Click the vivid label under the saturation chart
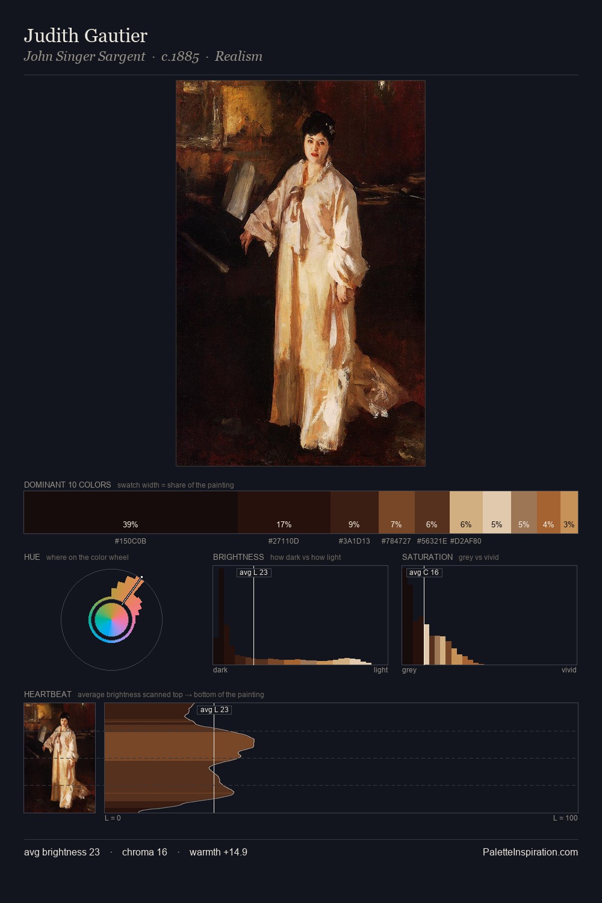602x903 pixels. [569, 670]
